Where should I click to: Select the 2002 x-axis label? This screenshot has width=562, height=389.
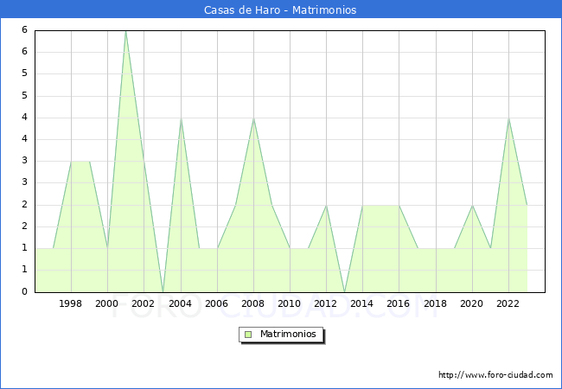[143, 303]
